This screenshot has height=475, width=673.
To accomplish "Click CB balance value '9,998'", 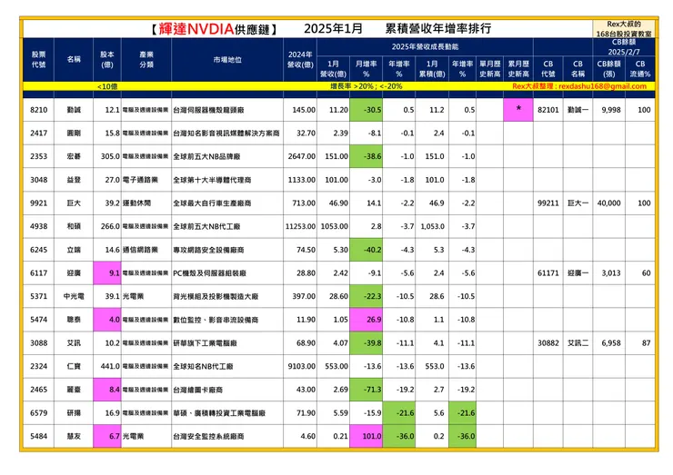I will click(x=609, y=110).
